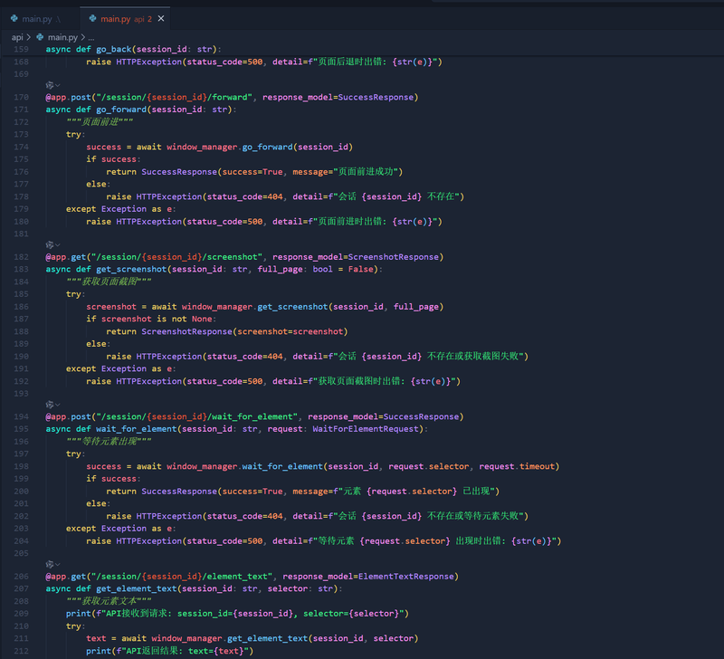Select line number 206 in the gutter
Screen dimensions: 724x659
(21, 577)
